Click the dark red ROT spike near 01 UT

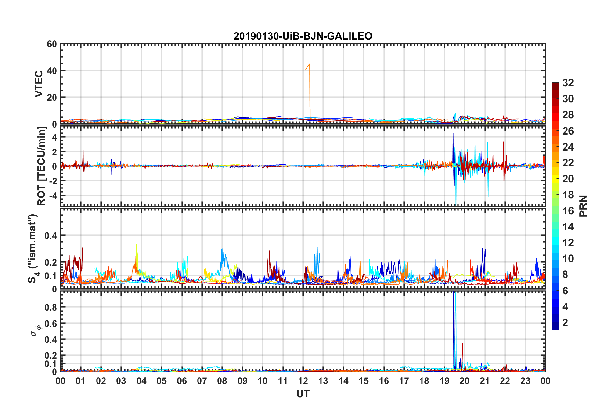point(83,158)
